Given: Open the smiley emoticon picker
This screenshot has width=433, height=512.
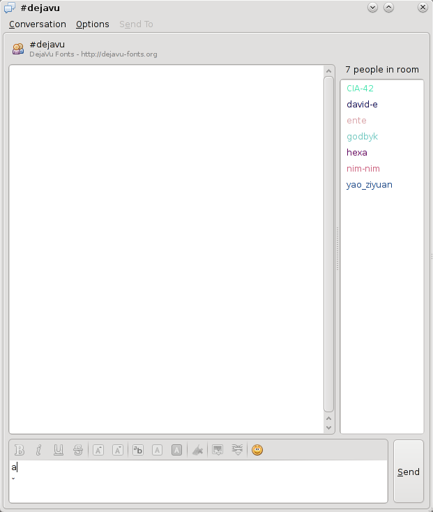Looking at the screenshot, I should pyautogui.click(x=257, y=450).
